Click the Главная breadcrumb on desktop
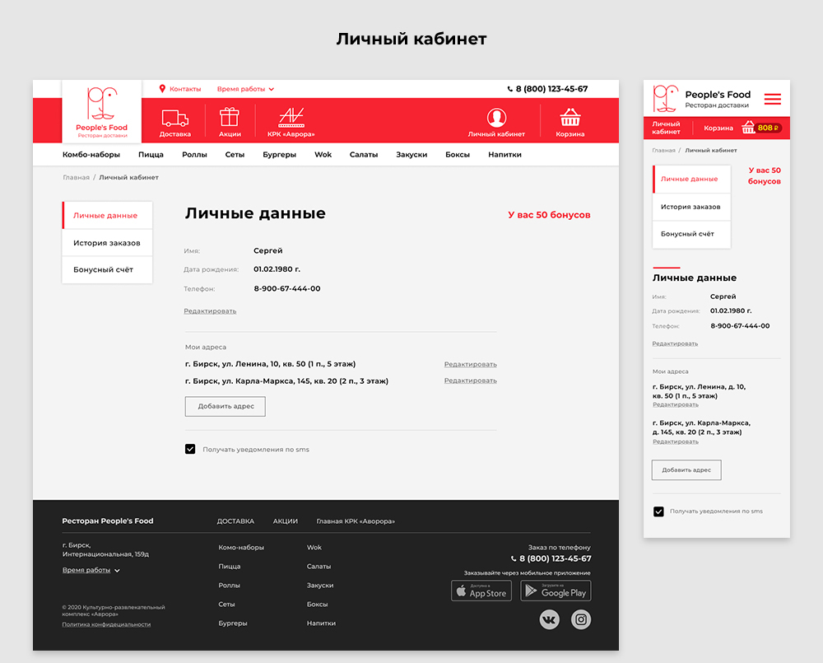 click(x=76, y=178)
